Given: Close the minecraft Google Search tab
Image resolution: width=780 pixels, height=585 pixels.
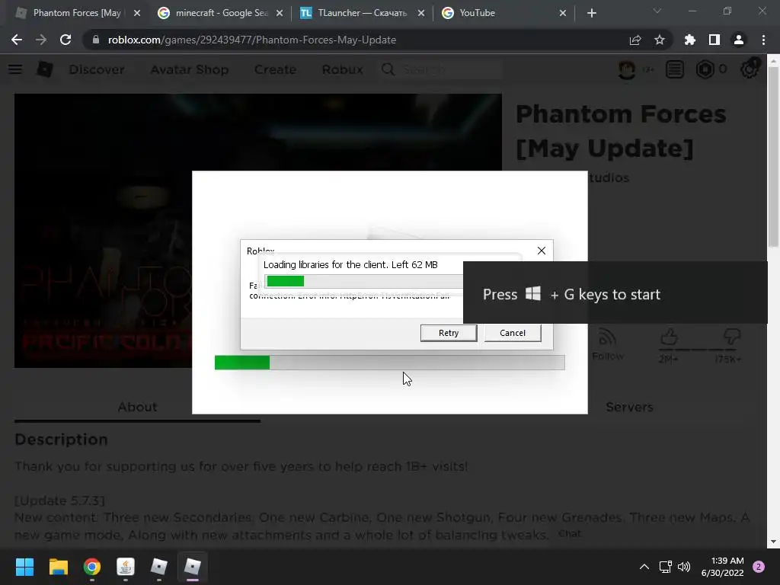Looking at the screenshot, I should 280,13.
